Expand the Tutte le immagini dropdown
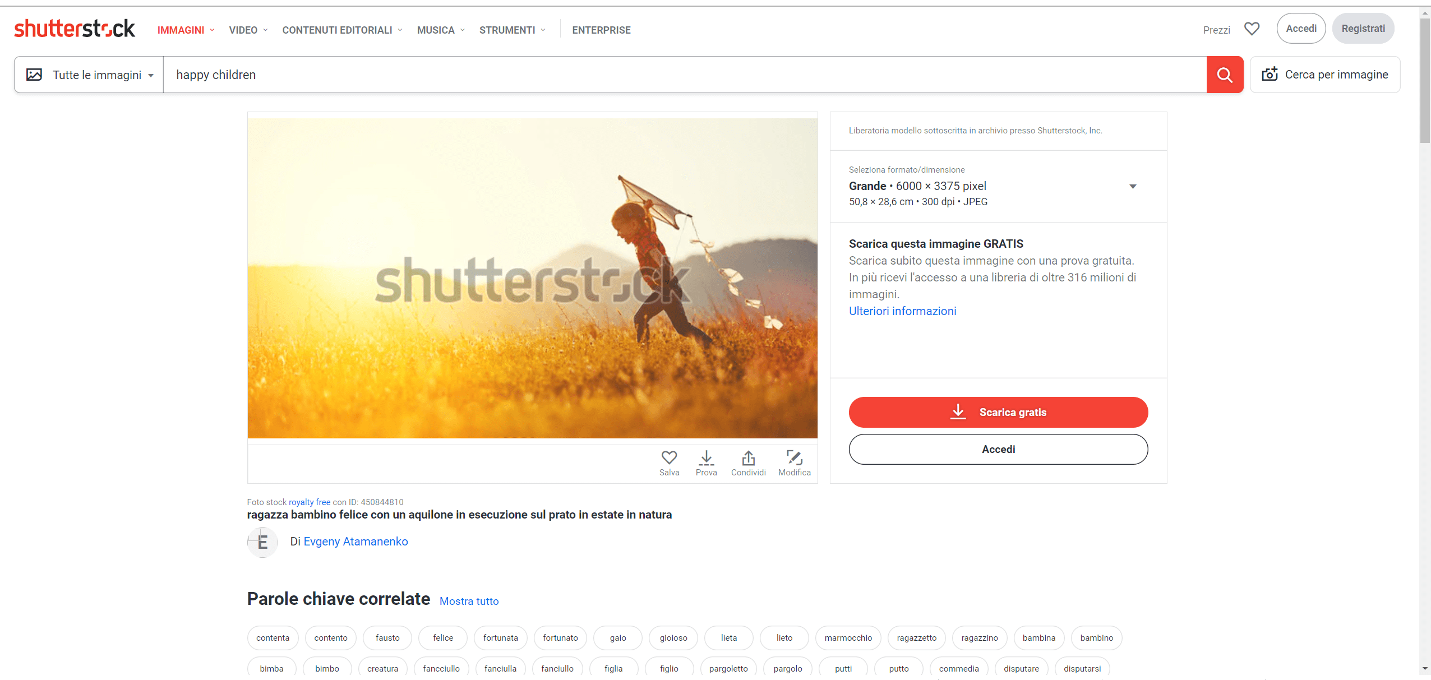 click(90, 75)
